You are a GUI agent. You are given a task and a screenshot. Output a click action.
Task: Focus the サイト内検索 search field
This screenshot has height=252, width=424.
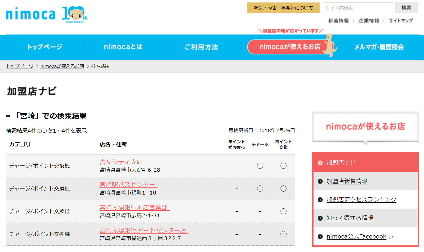(x=358, y=8)
